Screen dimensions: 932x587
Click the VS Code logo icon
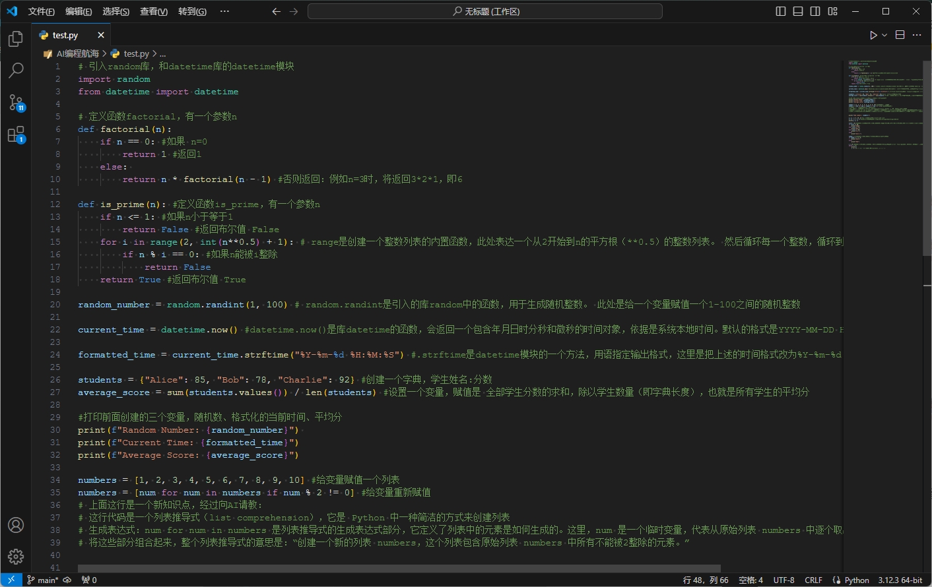[12, 11]
